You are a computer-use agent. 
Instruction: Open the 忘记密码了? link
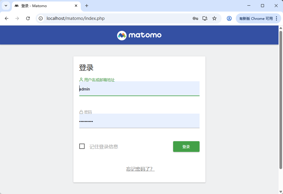(x=140, y=169)
